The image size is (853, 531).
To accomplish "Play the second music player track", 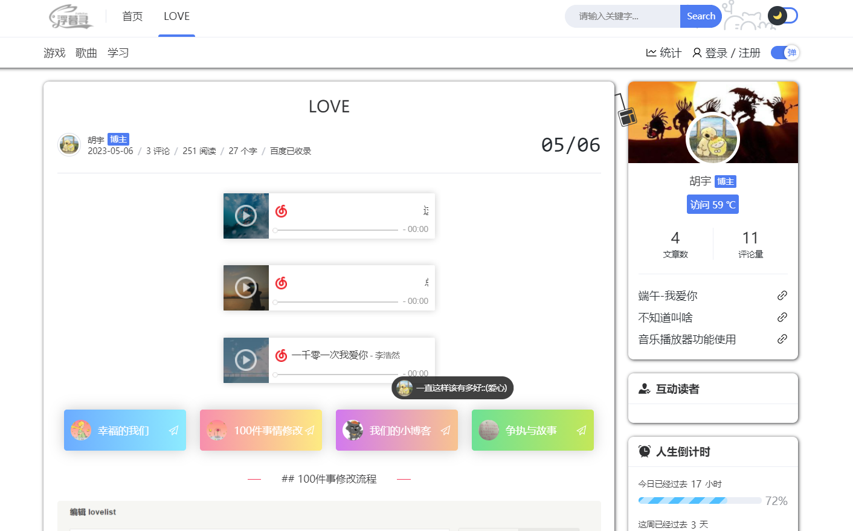I will tap(246, 288).
